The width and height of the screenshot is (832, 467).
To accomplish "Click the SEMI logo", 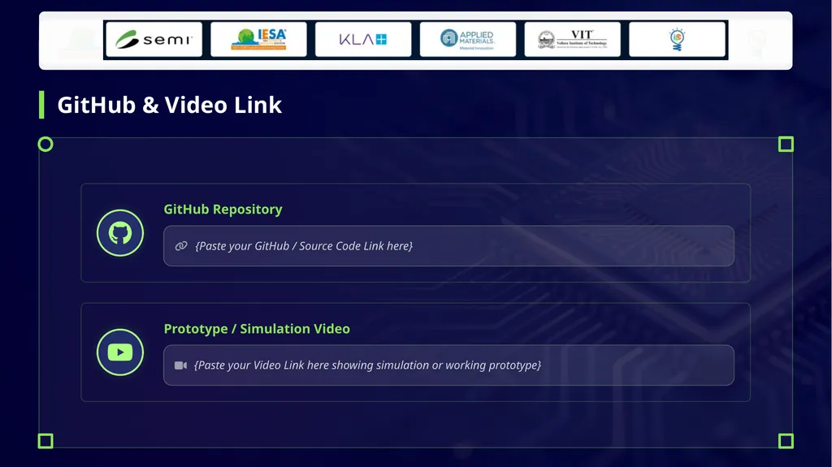I will tap(154, 39).
